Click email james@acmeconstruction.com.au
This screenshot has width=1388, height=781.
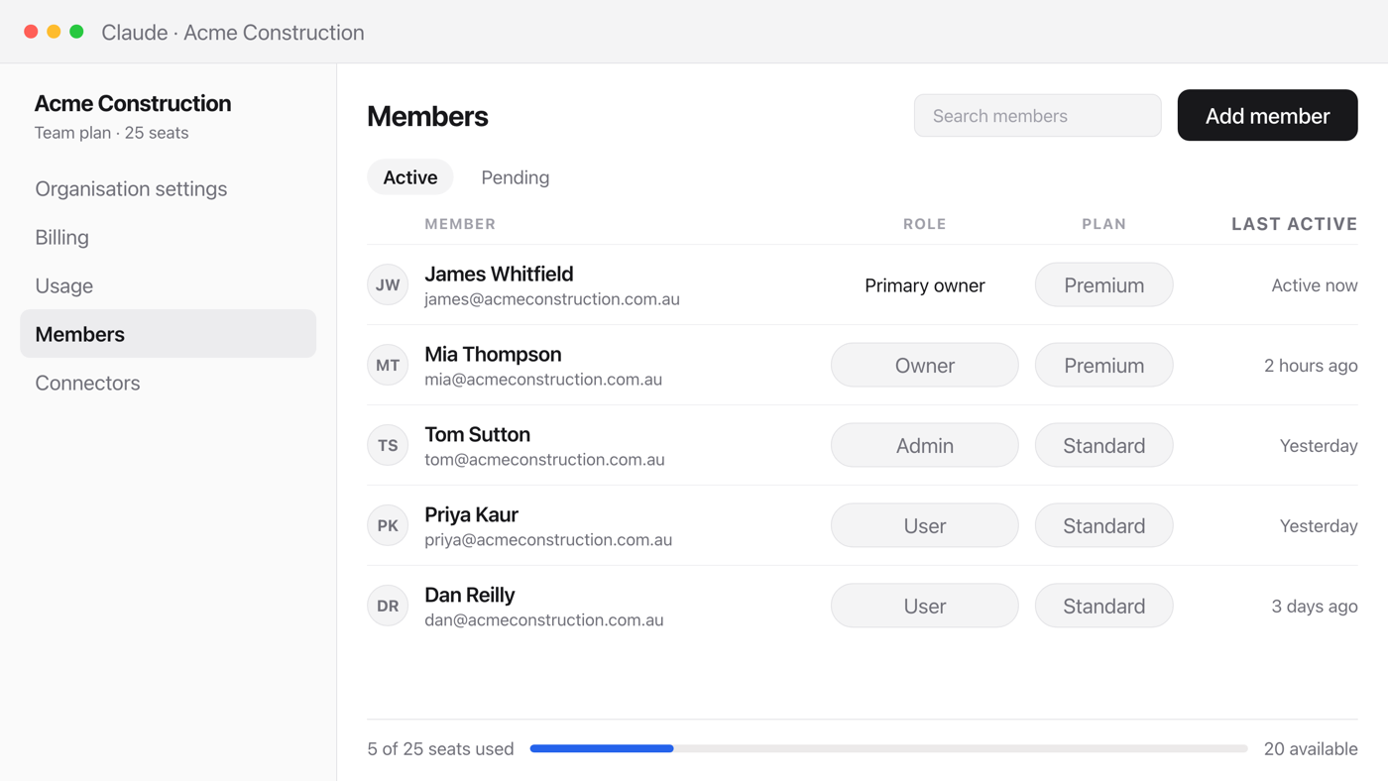click(x=552, y=299)
